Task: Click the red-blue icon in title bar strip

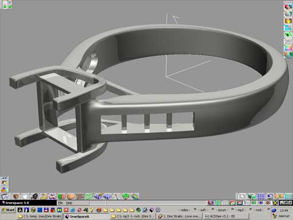Action: 211,203
